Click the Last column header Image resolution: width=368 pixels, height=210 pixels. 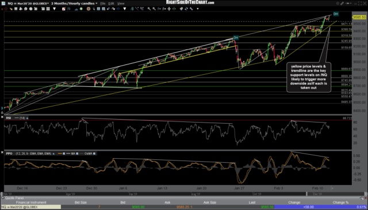252,203
